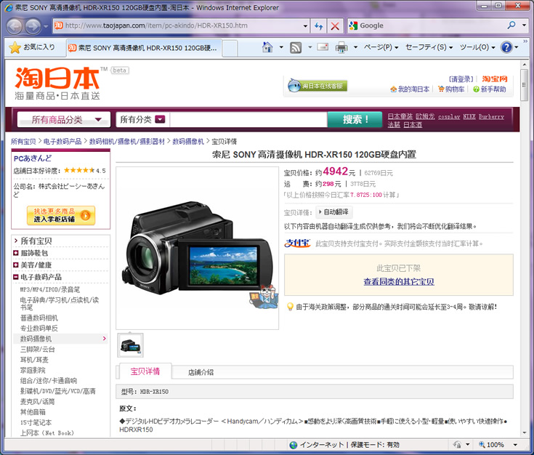Click the 支付宝 Alipay logo
Screen dimensions: 534x455
coord(297,243)
